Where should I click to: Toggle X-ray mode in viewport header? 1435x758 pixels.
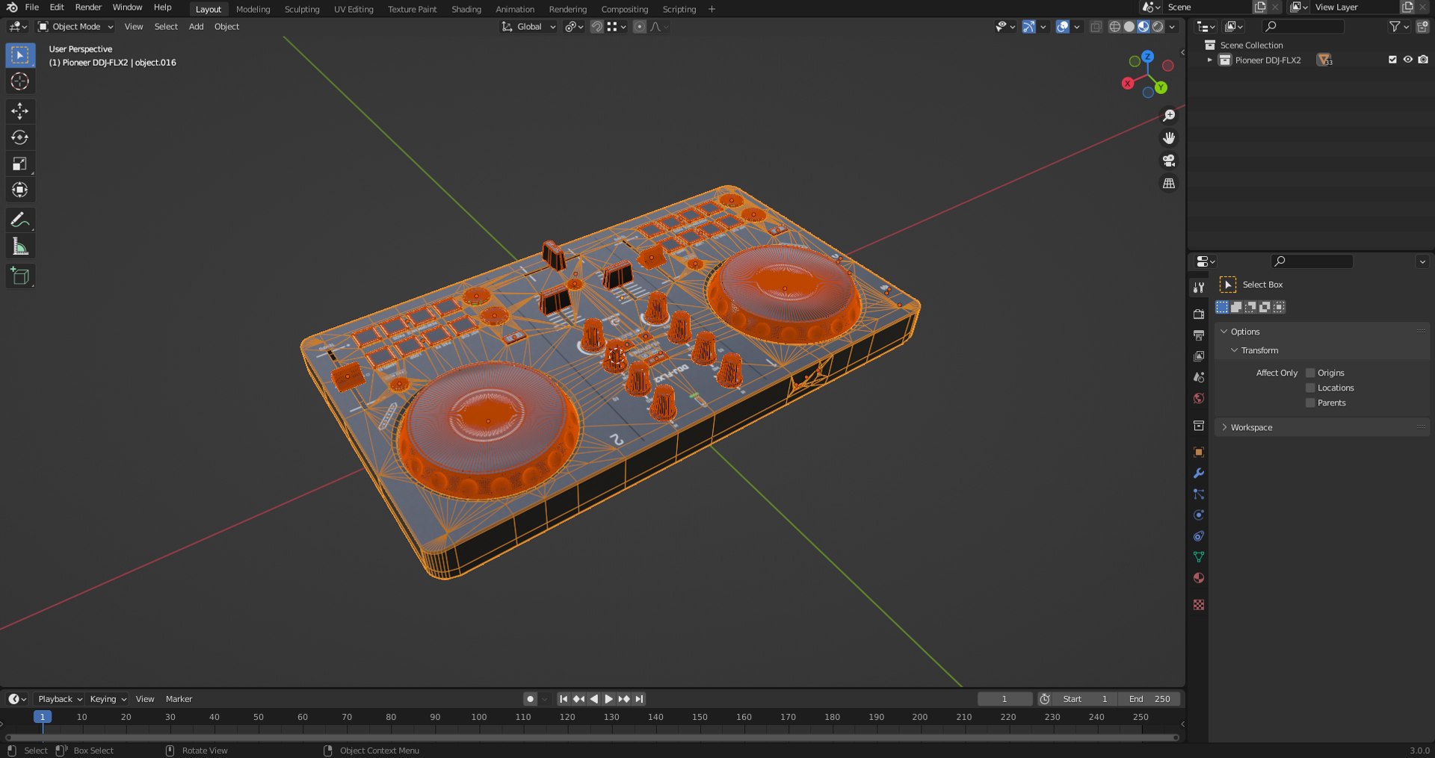click(x=1096, y=27)
